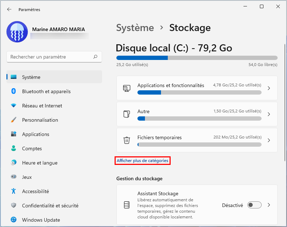Image resolution: width=287 pixels, height=227 pixels.
Task: Click the Rechercher un paramètre field
Action: coord(54,57)
